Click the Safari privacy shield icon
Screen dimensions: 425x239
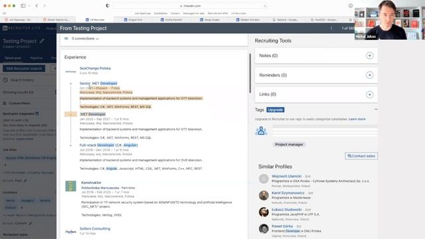(x=108, y=6)
